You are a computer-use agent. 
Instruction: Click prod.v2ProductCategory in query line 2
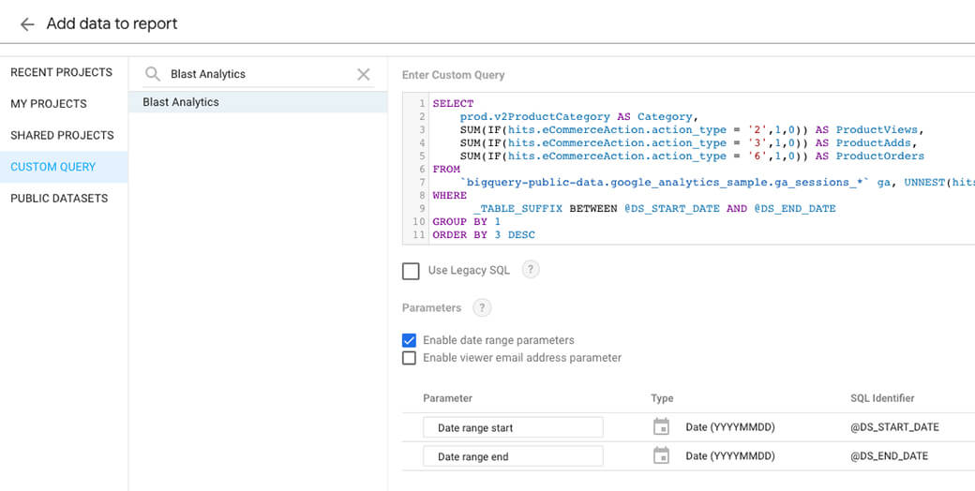pos(534,117)
